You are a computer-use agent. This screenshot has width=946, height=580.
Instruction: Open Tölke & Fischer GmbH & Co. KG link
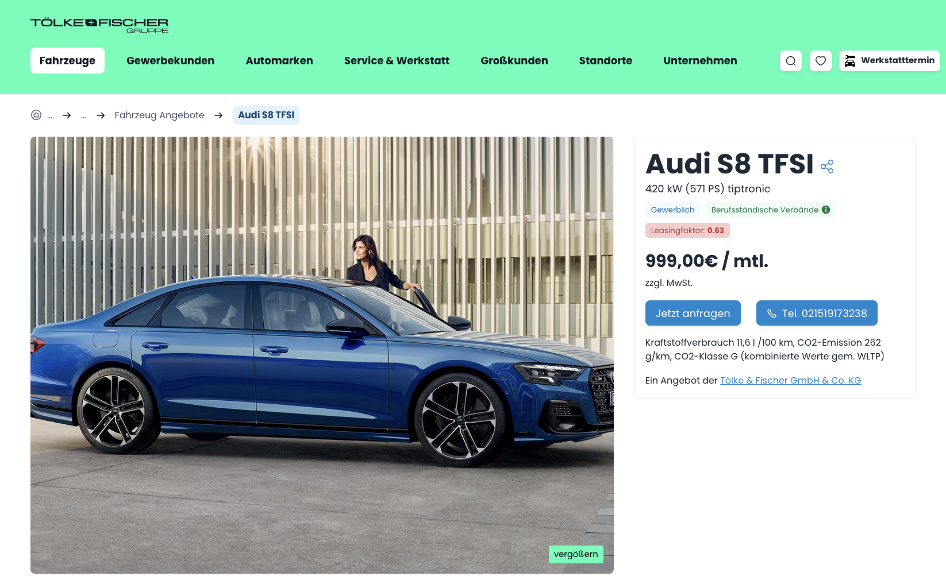tap(790, 380)
